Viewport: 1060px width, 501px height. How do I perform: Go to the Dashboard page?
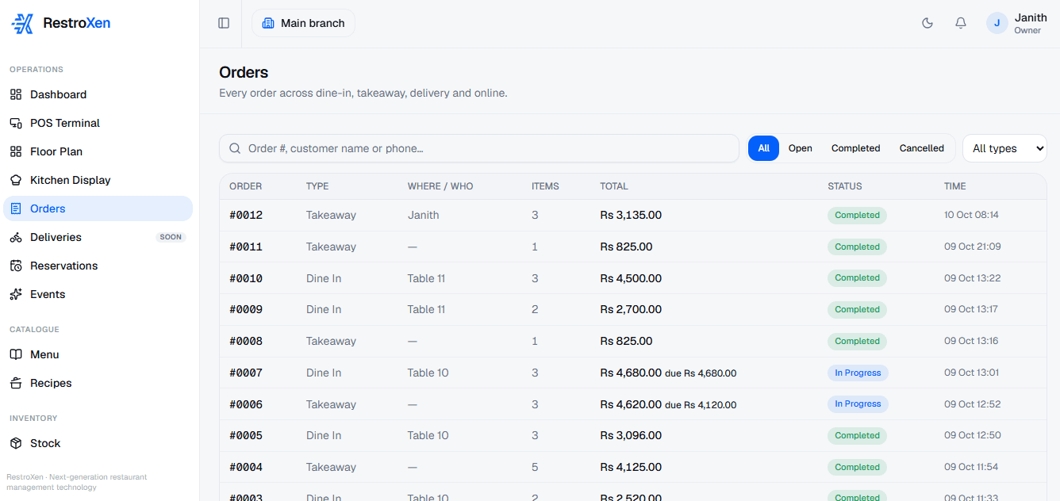point(98,94)
